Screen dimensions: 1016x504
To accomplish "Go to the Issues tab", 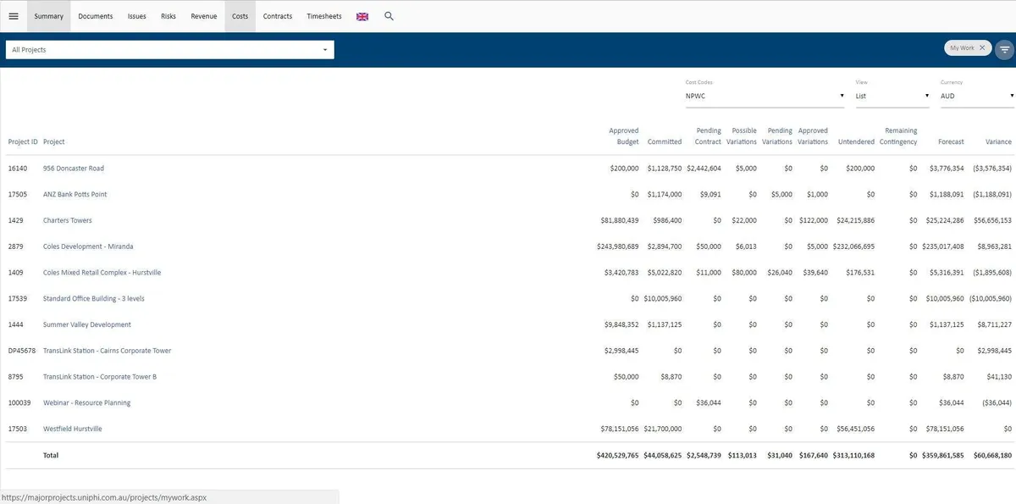I will pyautogui.click(x=137, y=16).
